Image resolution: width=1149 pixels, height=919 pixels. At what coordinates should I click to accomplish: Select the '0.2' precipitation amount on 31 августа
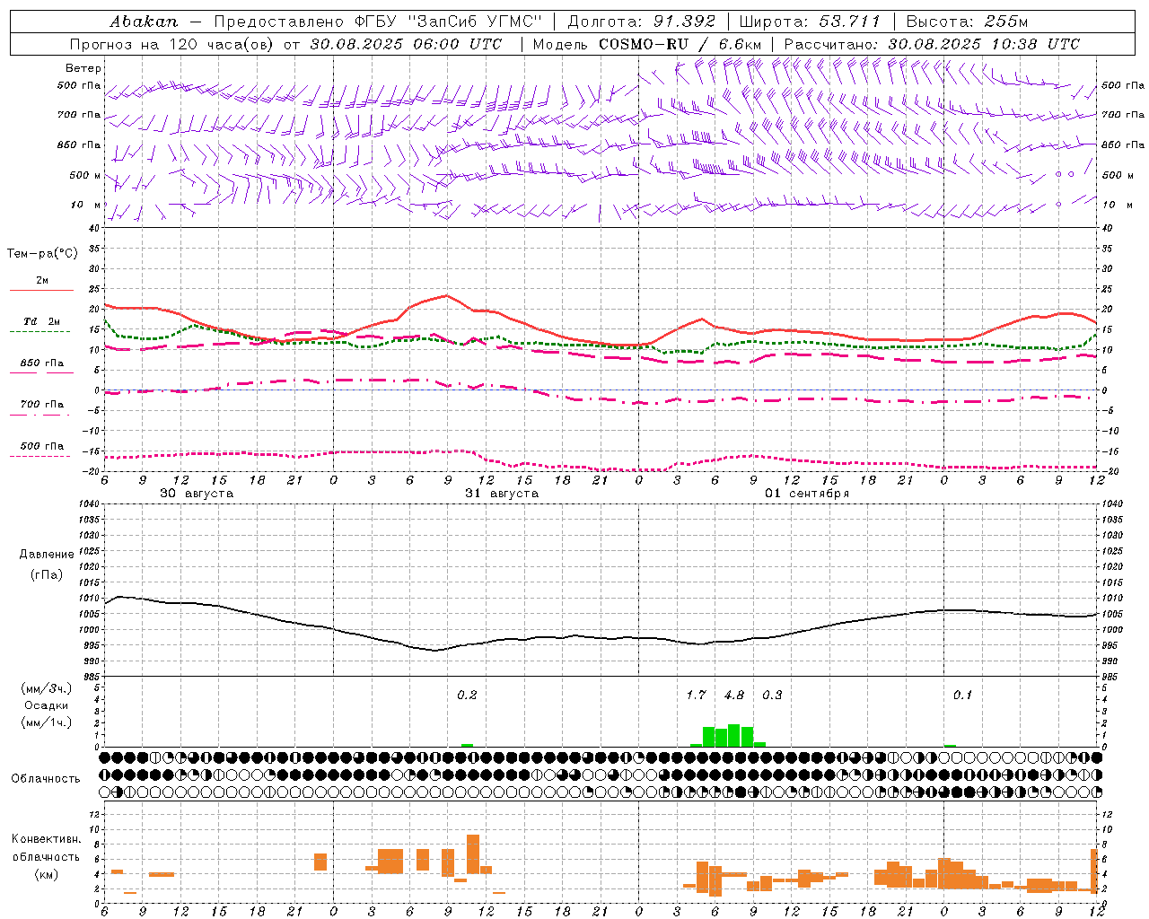tap(467, 695)
